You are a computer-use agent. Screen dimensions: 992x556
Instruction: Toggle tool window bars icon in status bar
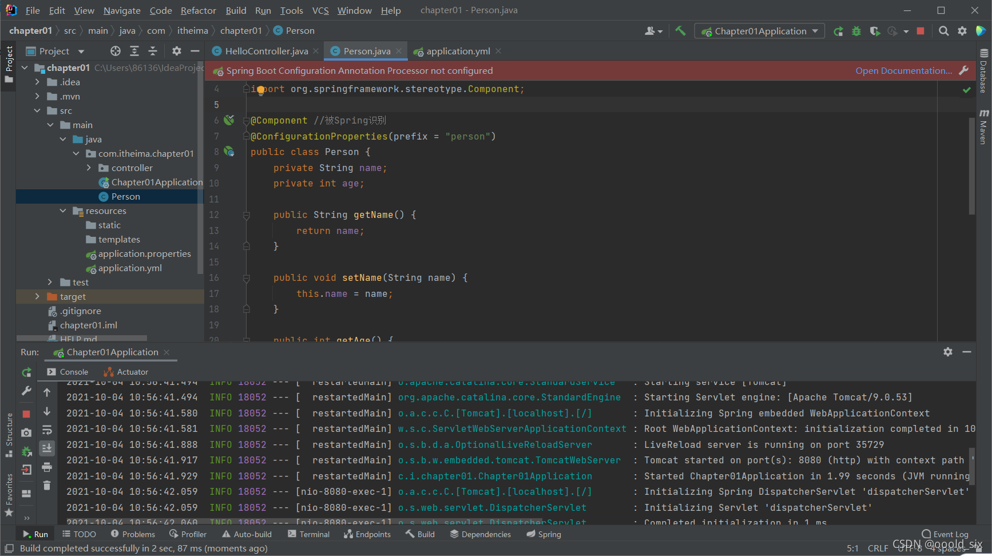(9, 548)
